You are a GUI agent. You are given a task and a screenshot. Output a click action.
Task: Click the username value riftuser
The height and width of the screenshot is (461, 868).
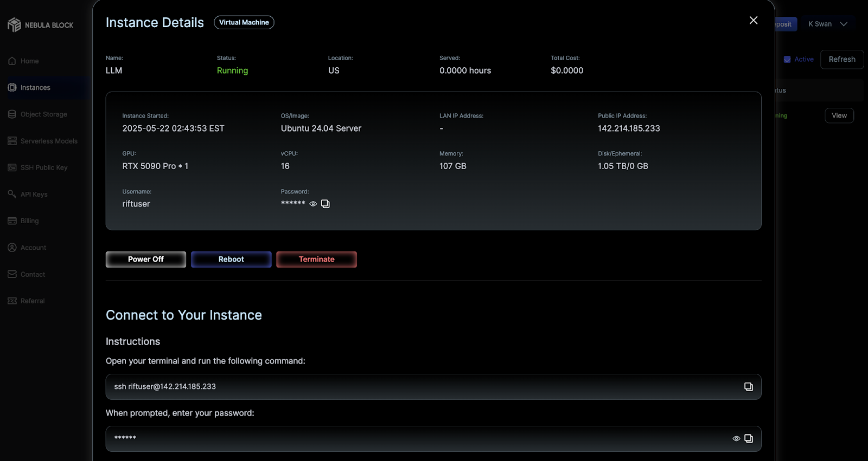tap(136, 204)
